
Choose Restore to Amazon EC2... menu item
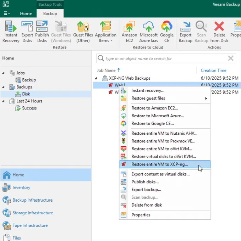pyautogui.click(x=165, y=108)
